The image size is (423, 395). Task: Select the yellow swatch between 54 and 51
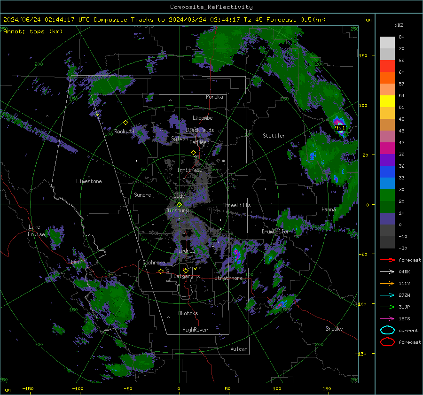[387, 101]
